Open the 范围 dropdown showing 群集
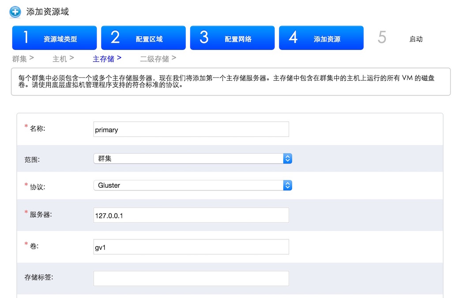 pyautogui.click(x=192, y=158)
